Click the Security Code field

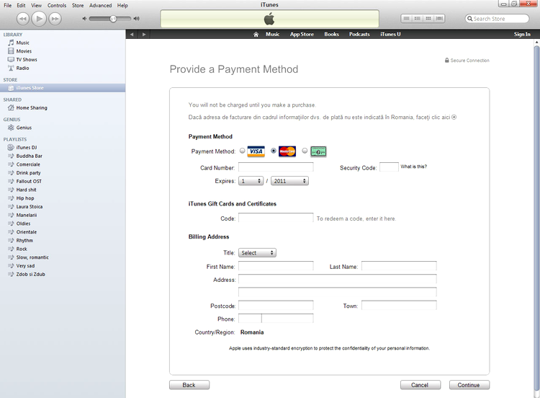tap(389, 167)
